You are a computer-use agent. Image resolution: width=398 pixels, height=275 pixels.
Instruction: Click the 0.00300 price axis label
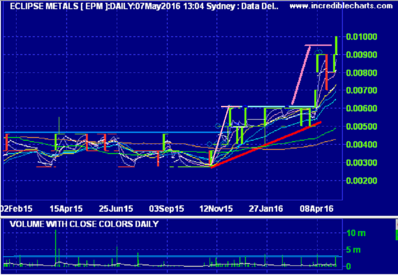(362, 163)
